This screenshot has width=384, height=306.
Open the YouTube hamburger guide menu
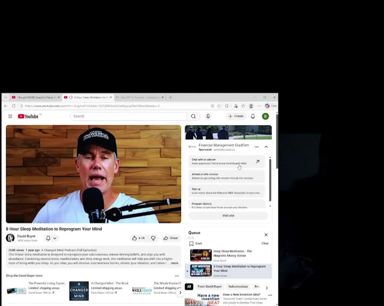pyautogui.click(x=10, y=116)
